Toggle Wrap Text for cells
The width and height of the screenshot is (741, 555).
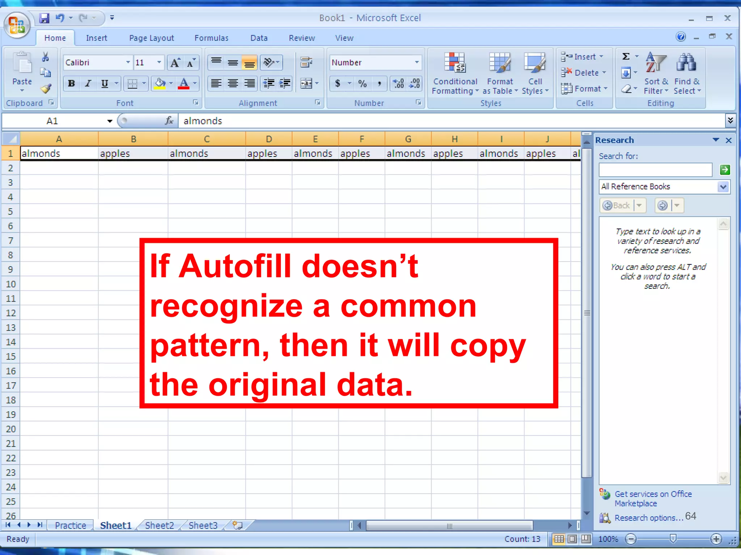[x=306, y=63]
